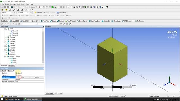This screenshot has width=180, height=101.
Task: Click the ExportPoints tool
Action: click(x=82, y=21)
